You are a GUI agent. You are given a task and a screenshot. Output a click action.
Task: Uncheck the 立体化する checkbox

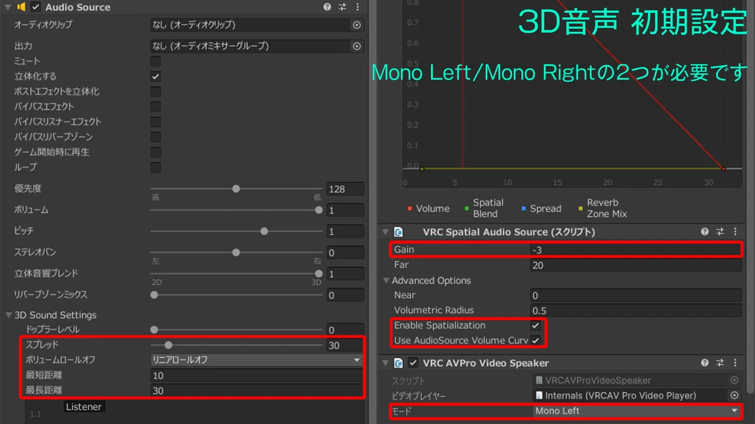tap(155, 77)
